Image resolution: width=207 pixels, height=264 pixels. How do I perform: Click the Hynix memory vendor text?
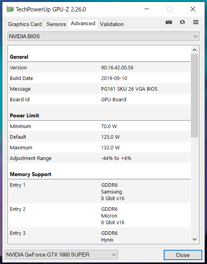coord(107,240)
